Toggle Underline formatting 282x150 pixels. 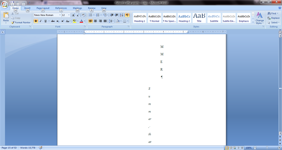pyautogui.click(x=45, y=21)
